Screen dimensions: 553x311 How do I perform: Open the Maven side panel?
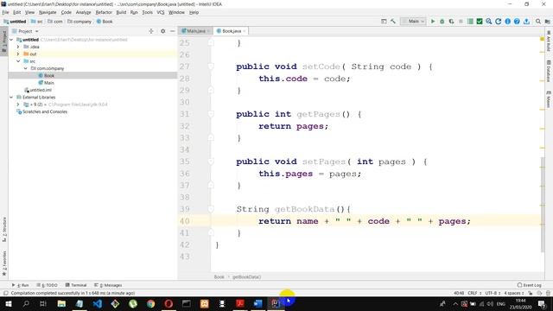click(x=549, y=99)
